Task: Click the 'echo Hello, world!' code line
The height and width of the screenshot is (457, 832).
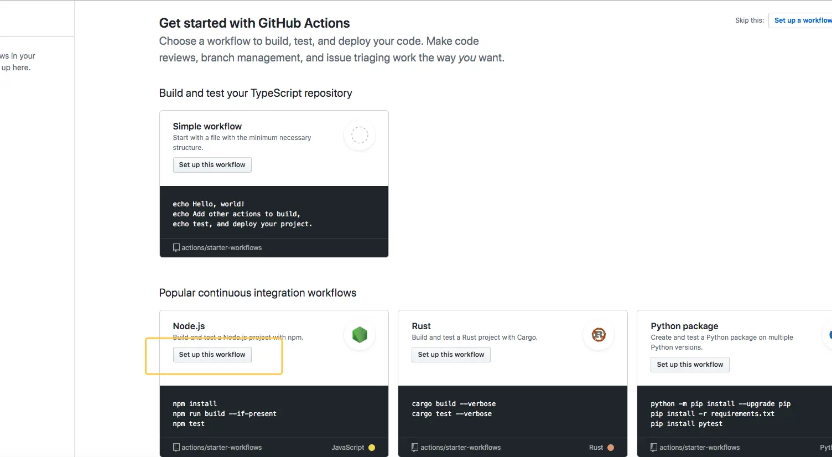Action: (209, 204)
